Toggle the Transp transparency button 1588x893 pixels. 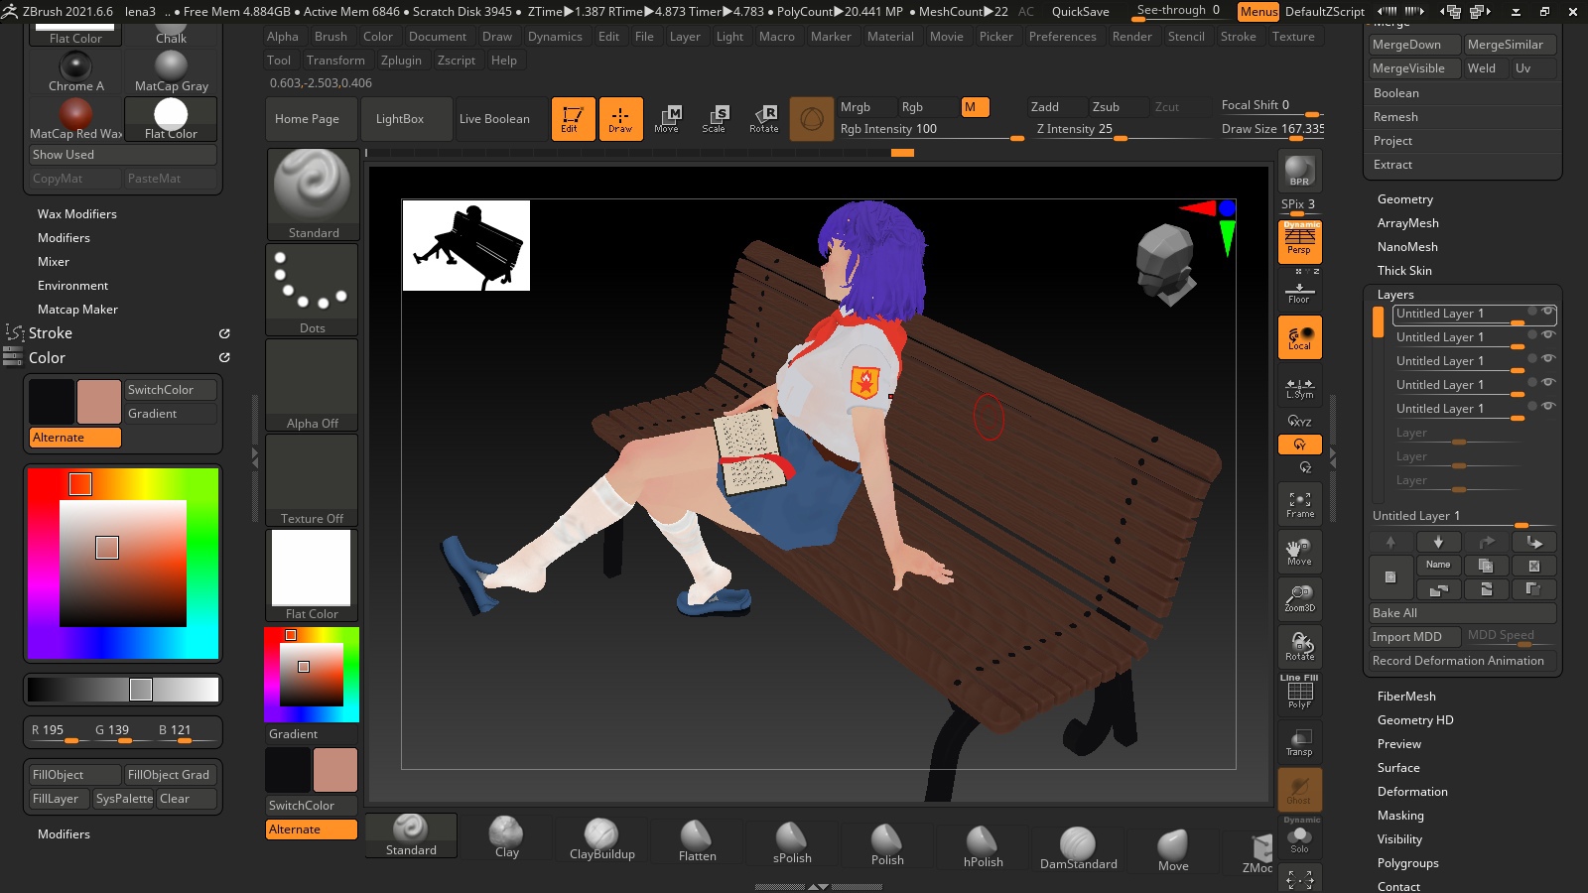tap(1299, 741)
